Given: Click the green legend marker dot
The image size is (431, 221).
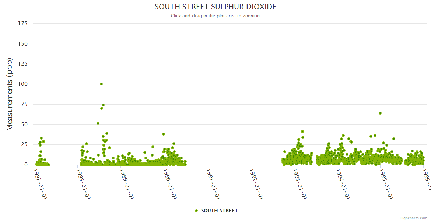Looking at the screenshot, I should pyautogui.click(x=196, y=211).
